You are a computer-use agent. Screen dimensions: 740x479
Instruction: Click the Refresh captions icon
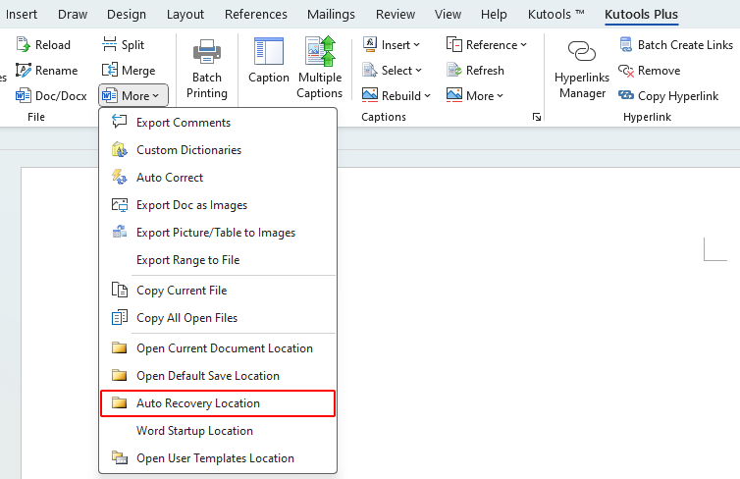pos(454,71)
